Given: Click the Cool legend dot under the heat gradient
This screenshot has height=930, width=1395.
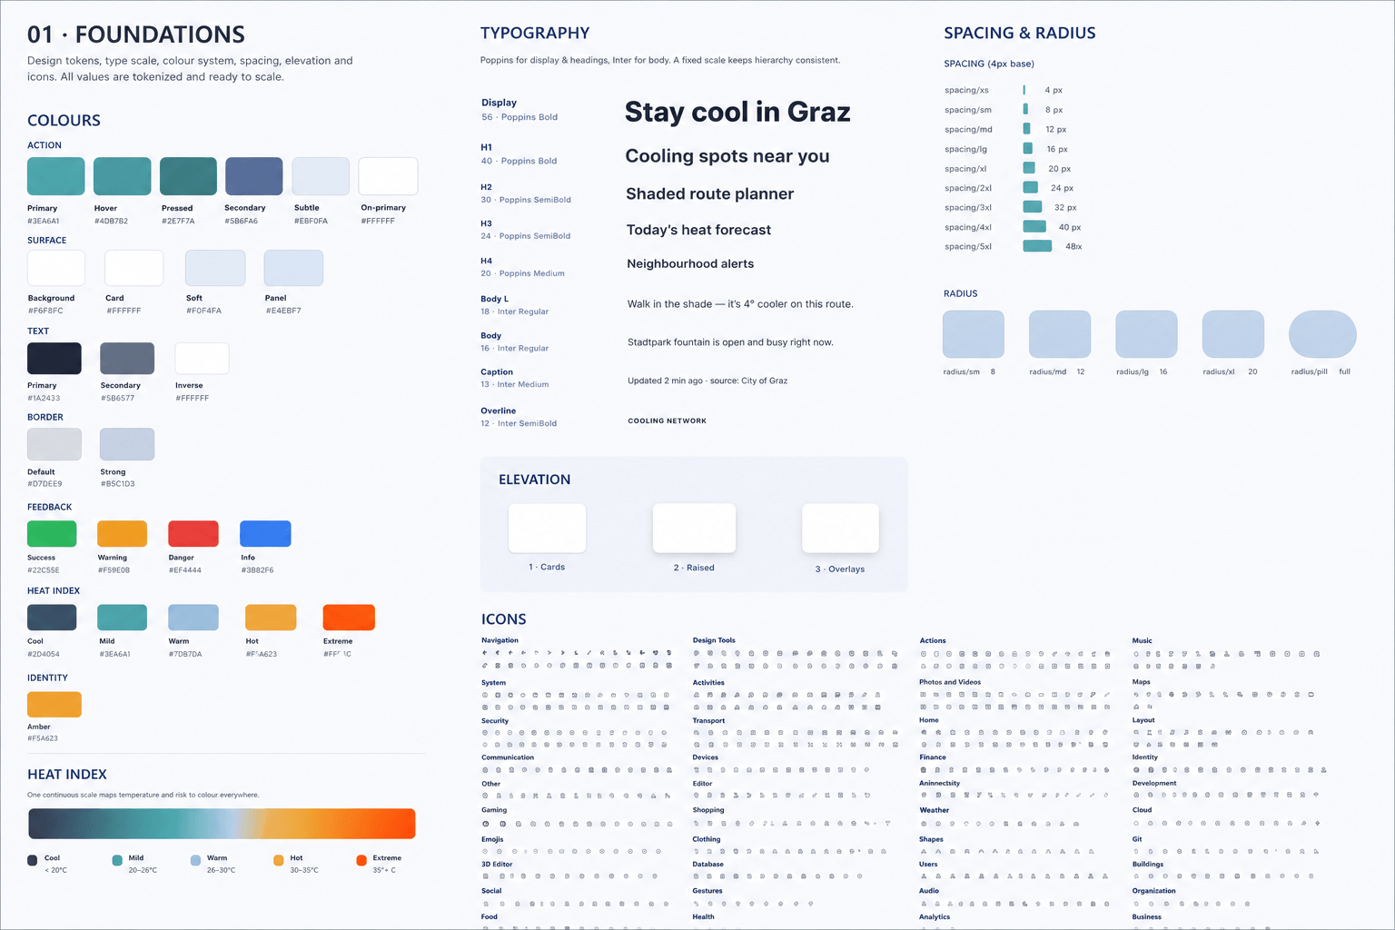Looking at the screenshot, I should [x=33, y=860].
